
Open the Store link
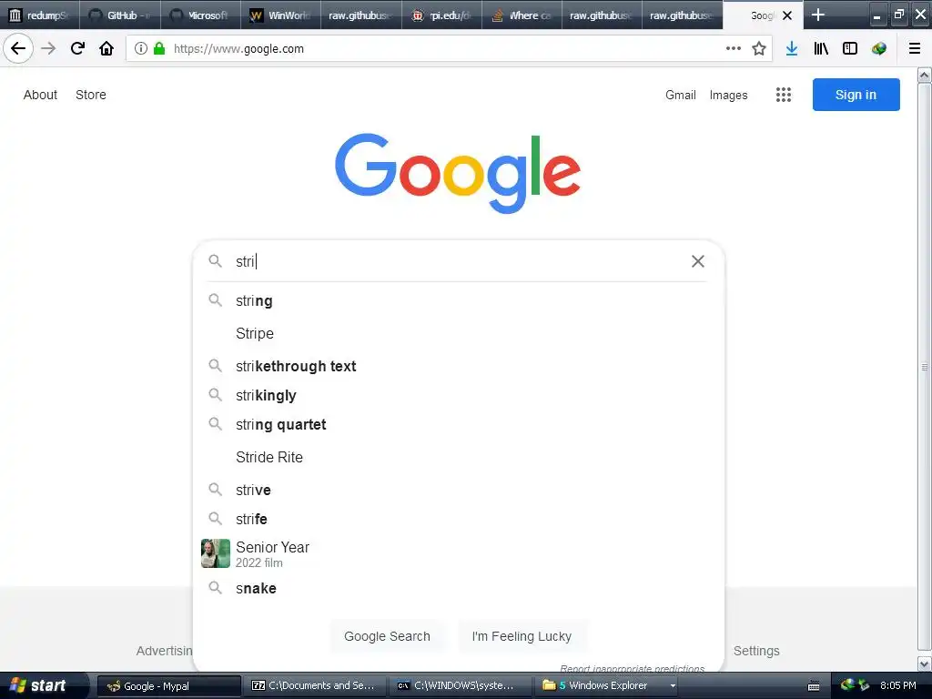pyautogui.click(x=91, y=95)
